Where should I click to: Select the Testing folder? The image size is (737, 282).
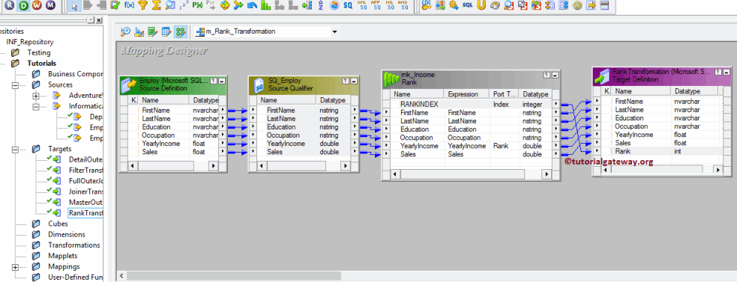coord(38,52)
